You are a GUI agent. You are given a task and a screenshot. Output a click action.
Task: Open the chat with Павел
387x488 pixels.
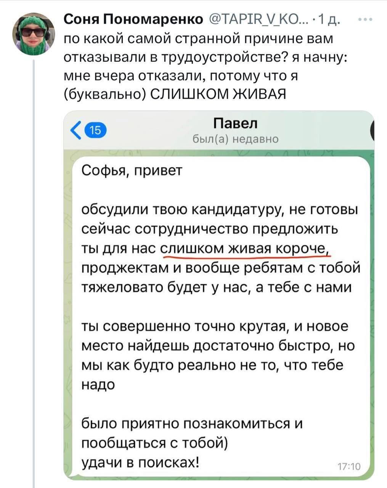235,123
